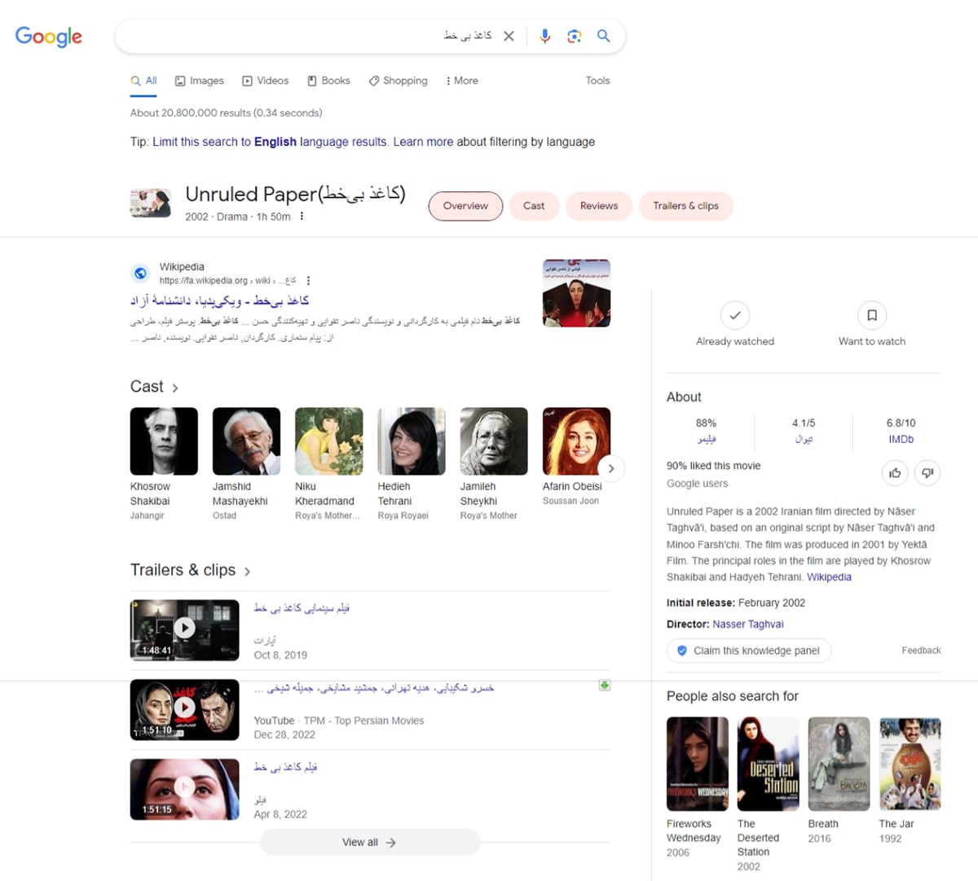
Task: Open Jamileh Sheykhi cast photo
Action: tap(494, 441)
